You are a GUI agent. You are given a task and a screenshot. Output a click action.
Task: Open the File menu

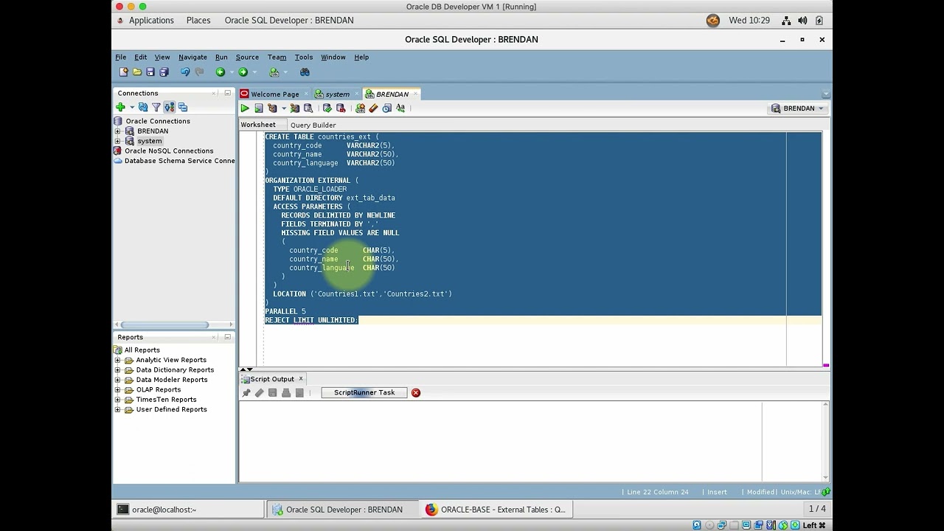tap(120, 57)
